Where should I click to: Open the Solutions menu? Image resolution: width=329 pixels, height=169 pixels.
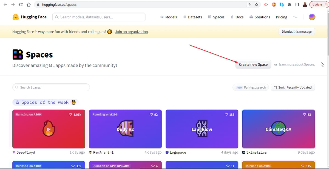(x=260, y=17)
